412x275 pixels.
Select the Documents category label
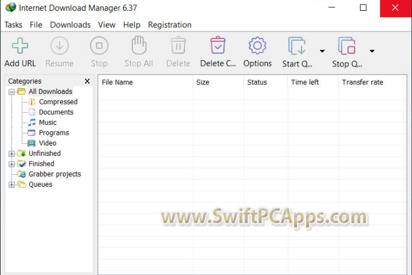[56, 112]
